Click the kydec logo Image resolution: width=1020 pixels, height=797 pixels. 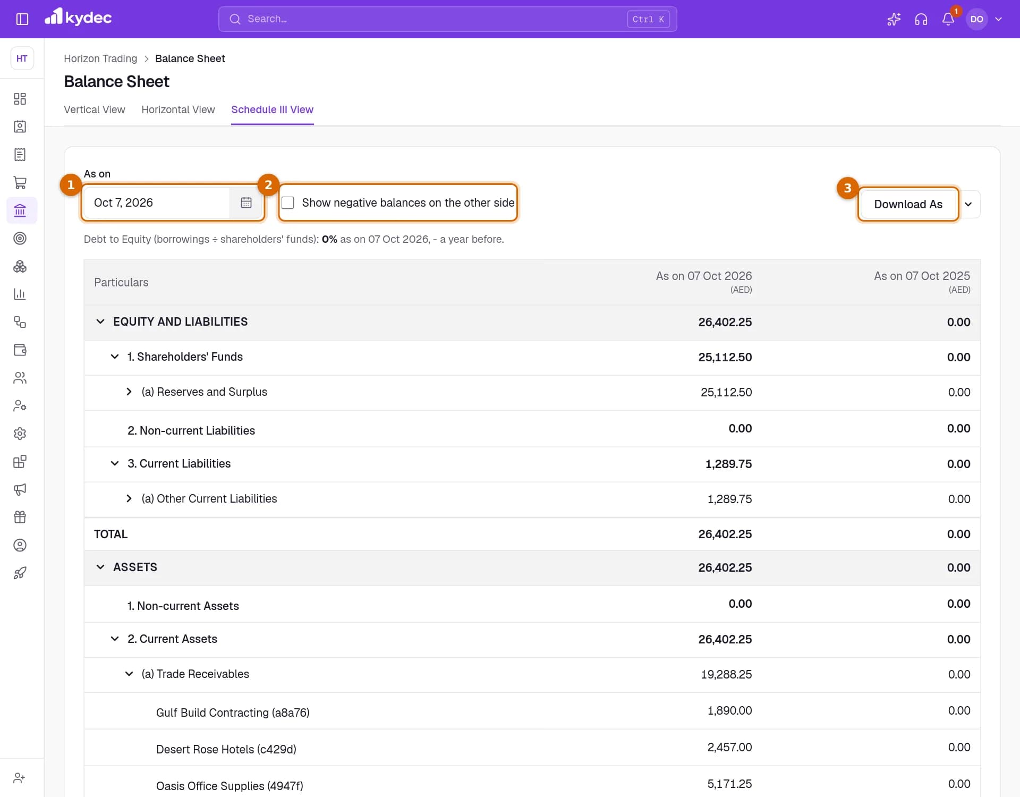coord(78,18)
